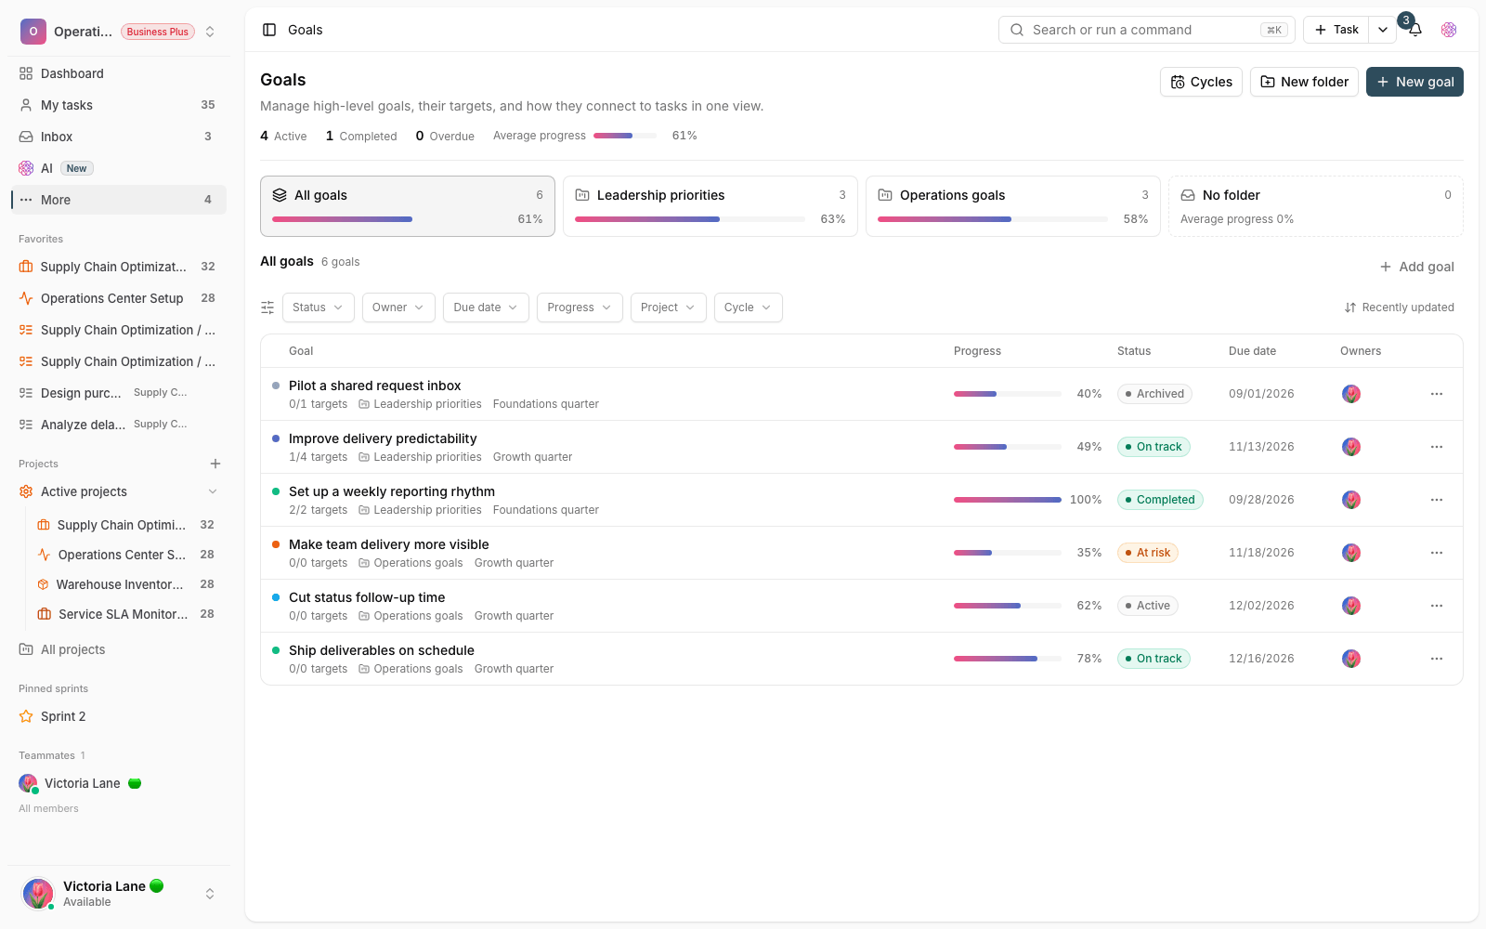The image size is (1486, 929).
Task: Expand the Task button dropdown arrow
Action: point(1383,30)
